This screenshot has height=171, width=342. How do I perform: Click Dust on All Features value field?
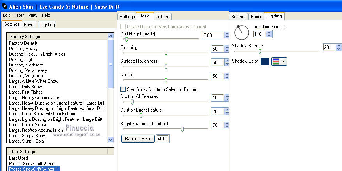(x=218, y=98)
